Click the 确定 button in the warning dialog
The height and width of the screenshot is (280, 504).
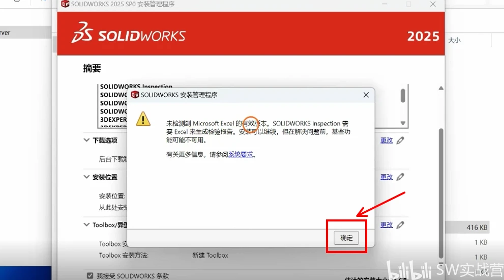tap(346, 238)
